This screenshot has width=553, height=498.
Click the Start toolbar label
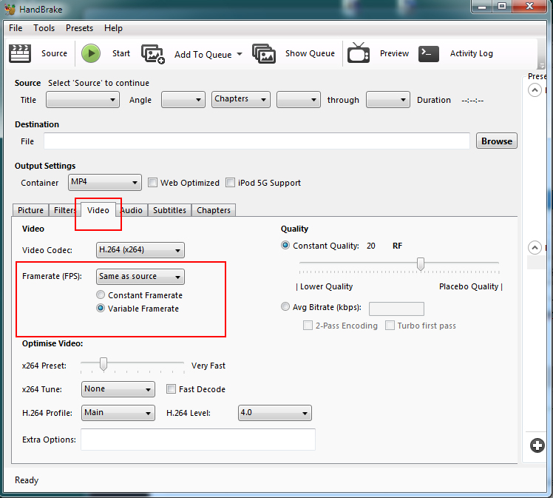coord(121,53)
